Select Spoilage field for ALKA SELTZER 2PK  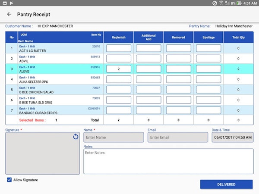(208, 79)
